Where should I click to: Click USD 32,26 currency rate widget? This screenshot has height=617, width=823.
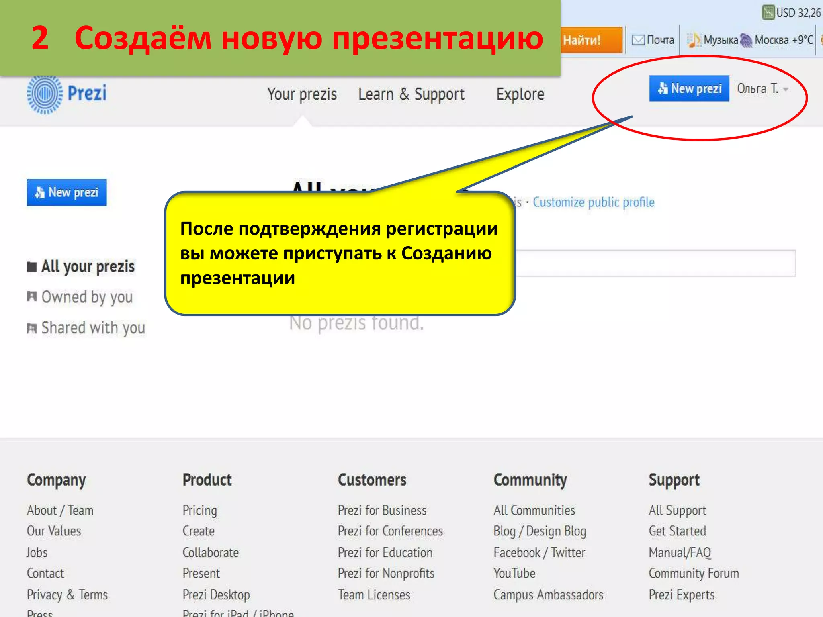(x=792, y=12)
